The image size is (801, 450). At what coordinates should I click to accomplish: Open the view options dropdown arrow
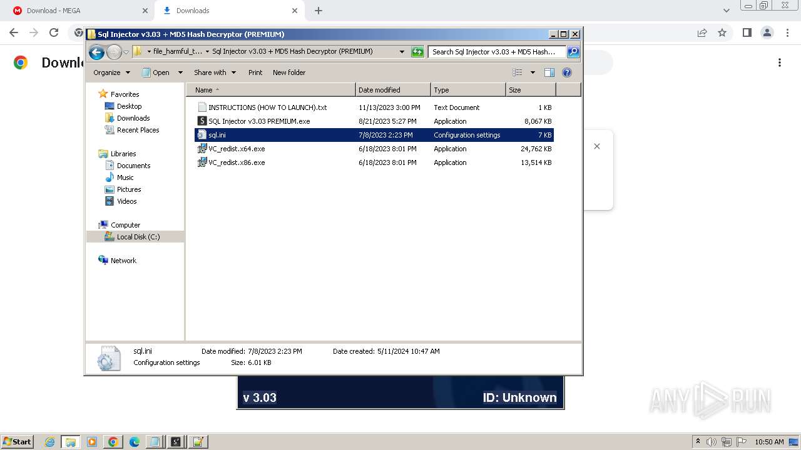point(533,72)
